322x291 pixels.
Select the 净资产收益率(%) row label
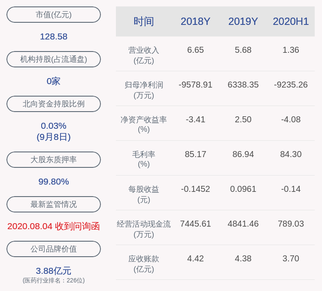144,124
